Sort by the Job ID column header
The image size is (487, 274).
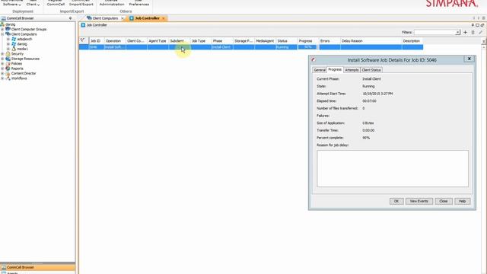pos(97,41)
